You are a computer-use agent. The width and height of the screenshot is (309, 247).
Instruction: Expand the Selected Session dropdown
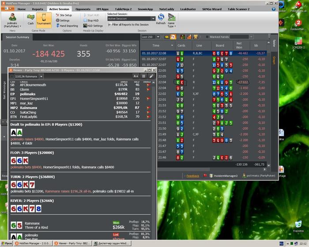(153, 19)
